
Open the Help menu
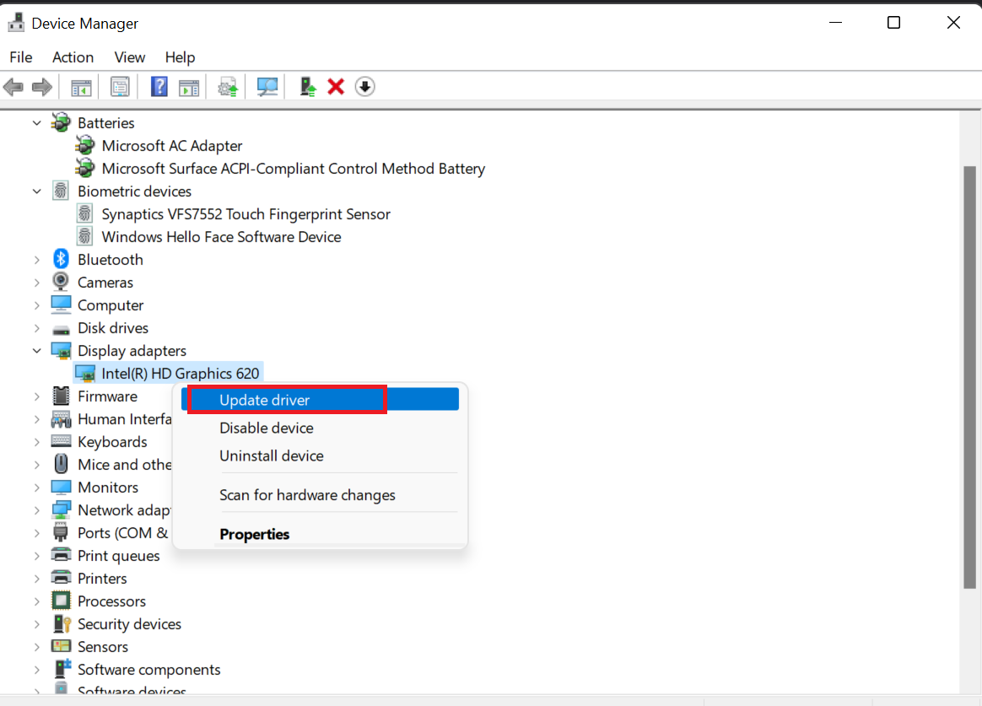180,57
